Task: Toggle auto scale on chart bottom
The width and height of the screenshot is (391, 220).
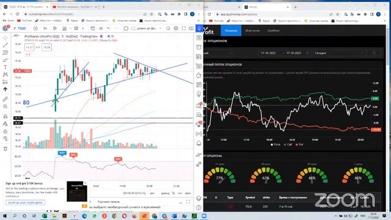Action: click(x=188, y=193)
